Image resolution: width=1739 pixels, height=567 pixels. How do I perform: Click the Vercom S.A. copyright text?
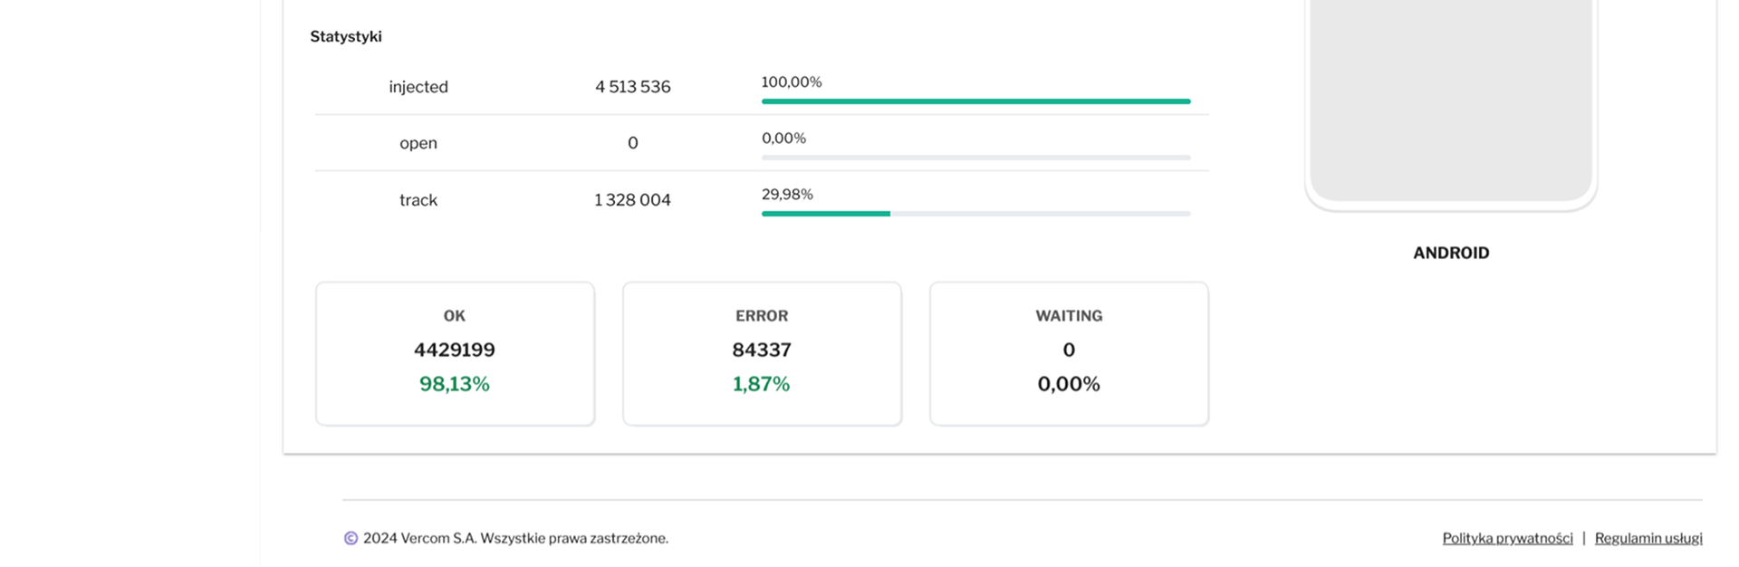[515, 538]
